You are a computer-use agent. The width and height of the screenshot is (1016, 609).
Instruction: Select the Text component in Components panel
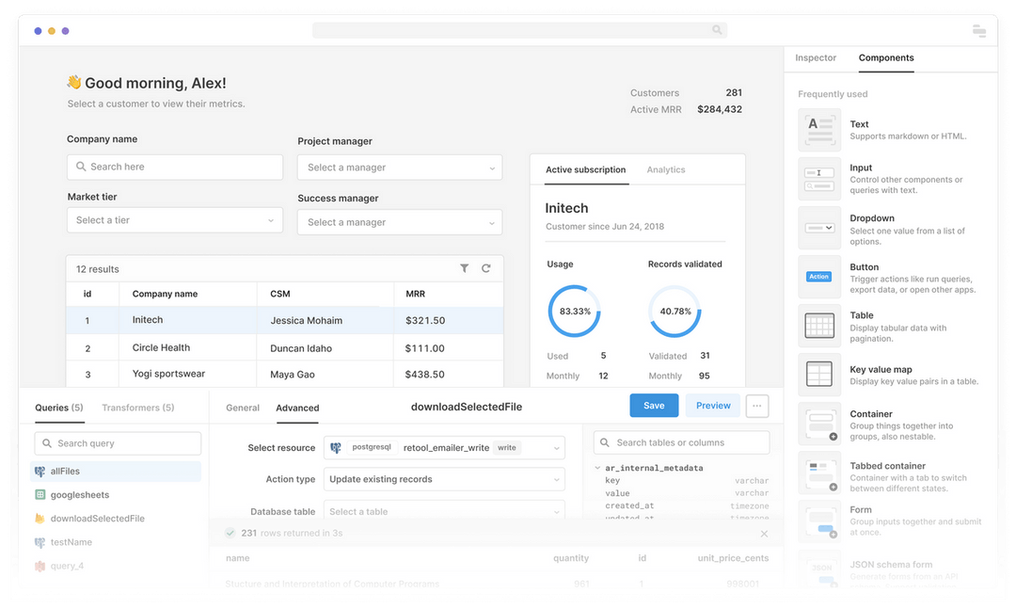click(820, 129)
